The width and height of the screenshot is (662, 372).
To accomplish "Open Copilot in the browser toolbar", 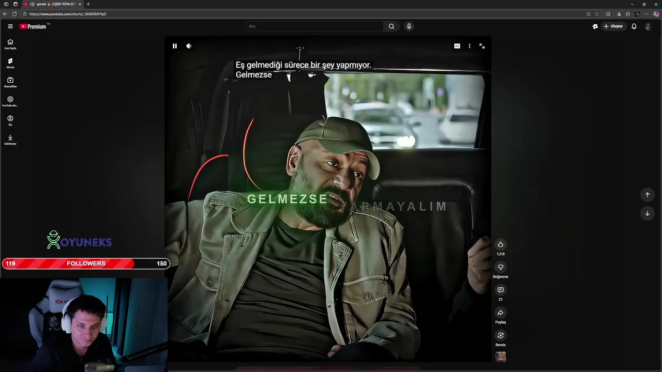I will tap(656, 14).
